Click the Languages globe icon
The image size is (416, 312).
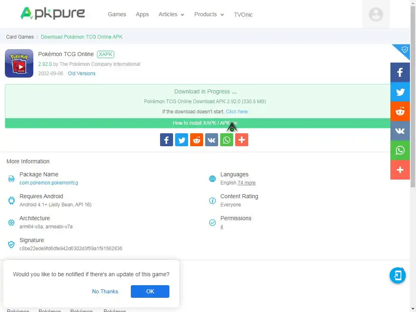click(x=212, y=179)
